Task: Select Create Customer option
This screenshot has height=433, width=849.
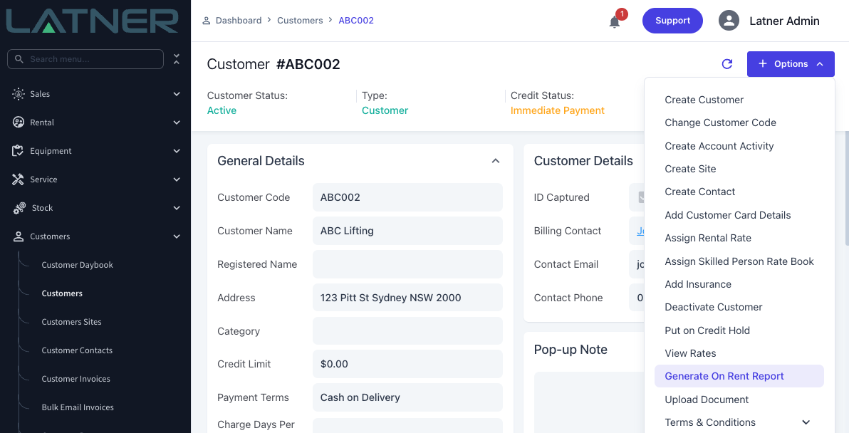Action: 704,100
